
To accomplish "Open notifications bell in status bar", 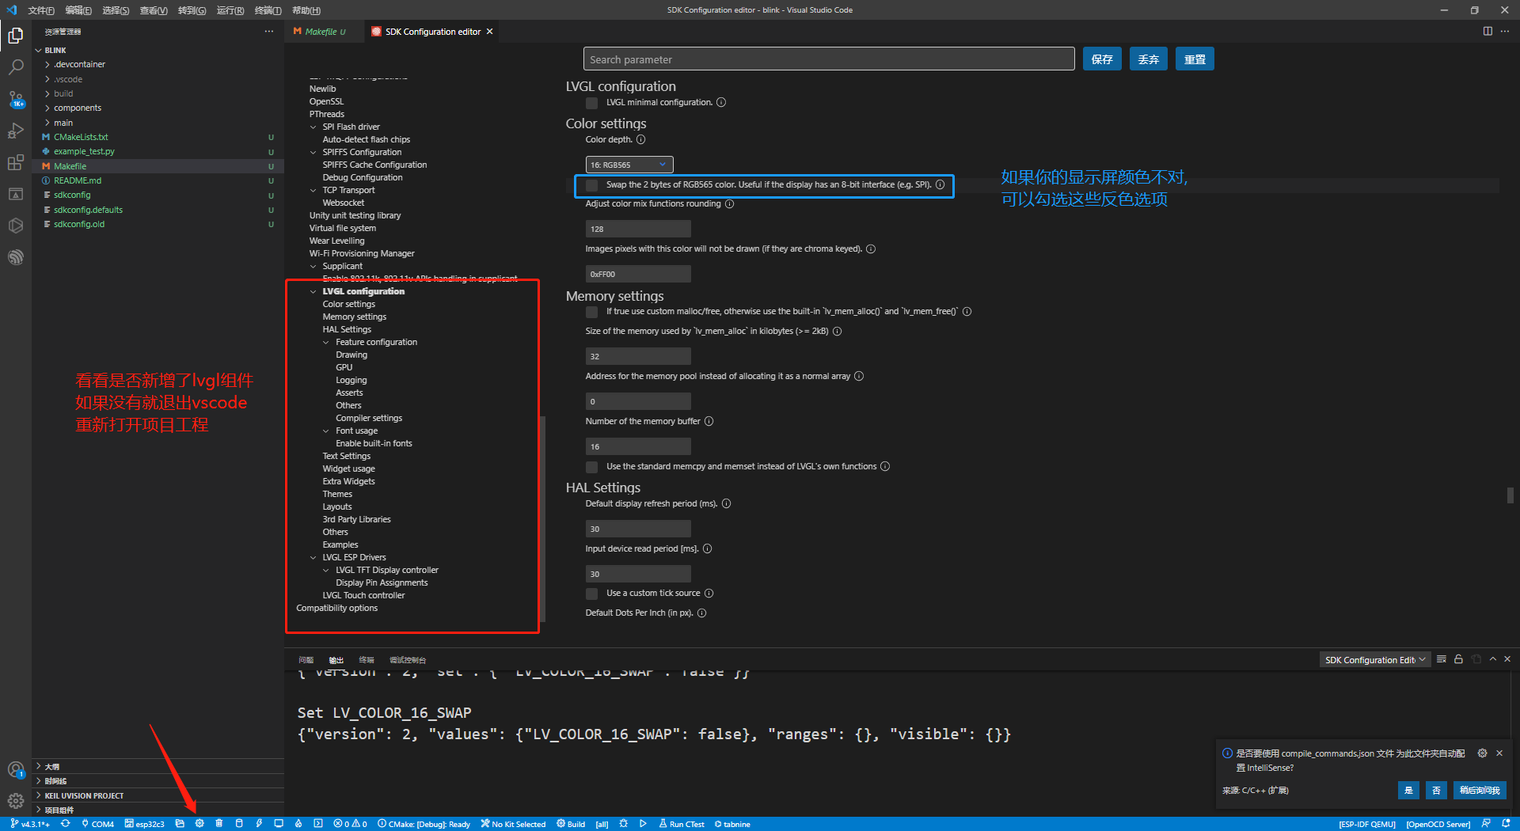I will [x=1506, y=824].
